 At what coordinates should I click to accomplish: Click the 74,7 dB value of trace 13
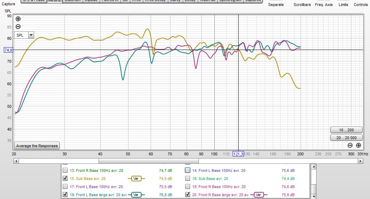[x=165, y=170]
